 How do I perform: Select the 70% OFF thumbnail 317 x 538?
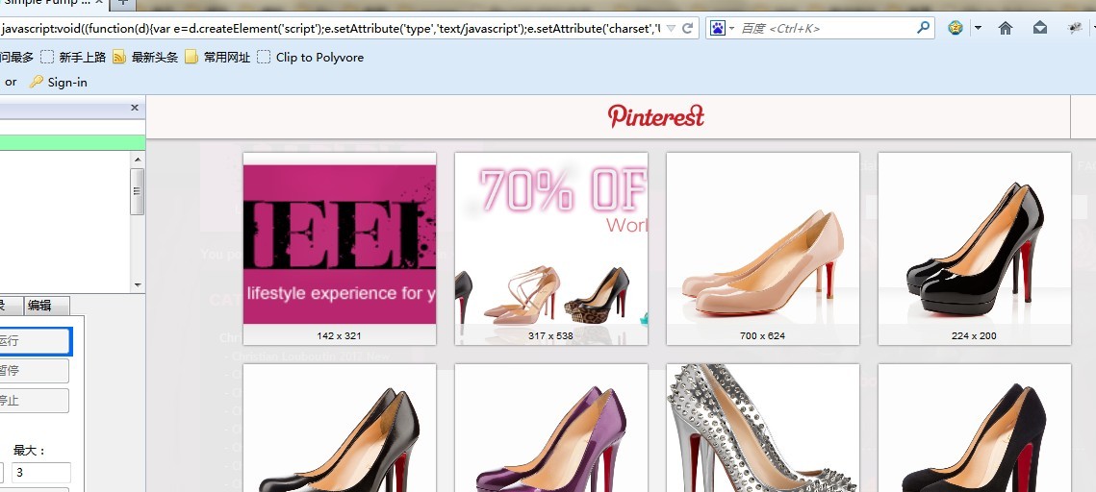pyautogui.click(x=551, y=249)
